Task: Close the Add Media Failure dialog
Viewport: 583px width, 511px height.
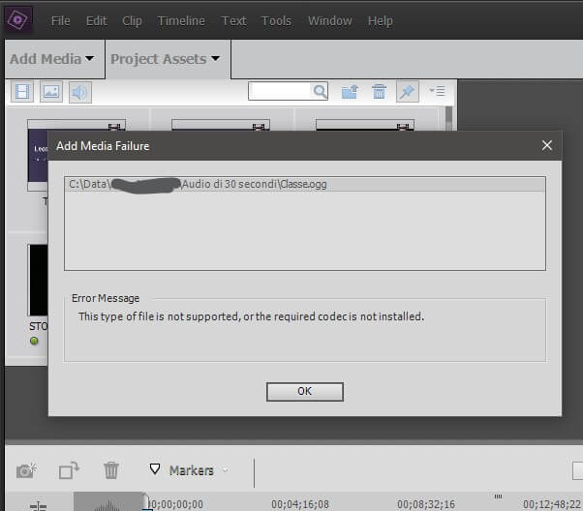Action: pyautogui.click(x=547, y=146)
